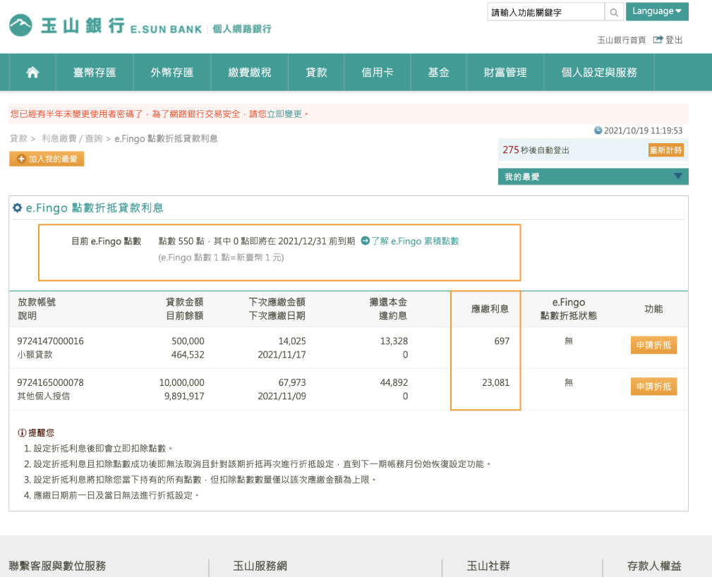Click the current balance 9,891,917

tap(184, 396)
